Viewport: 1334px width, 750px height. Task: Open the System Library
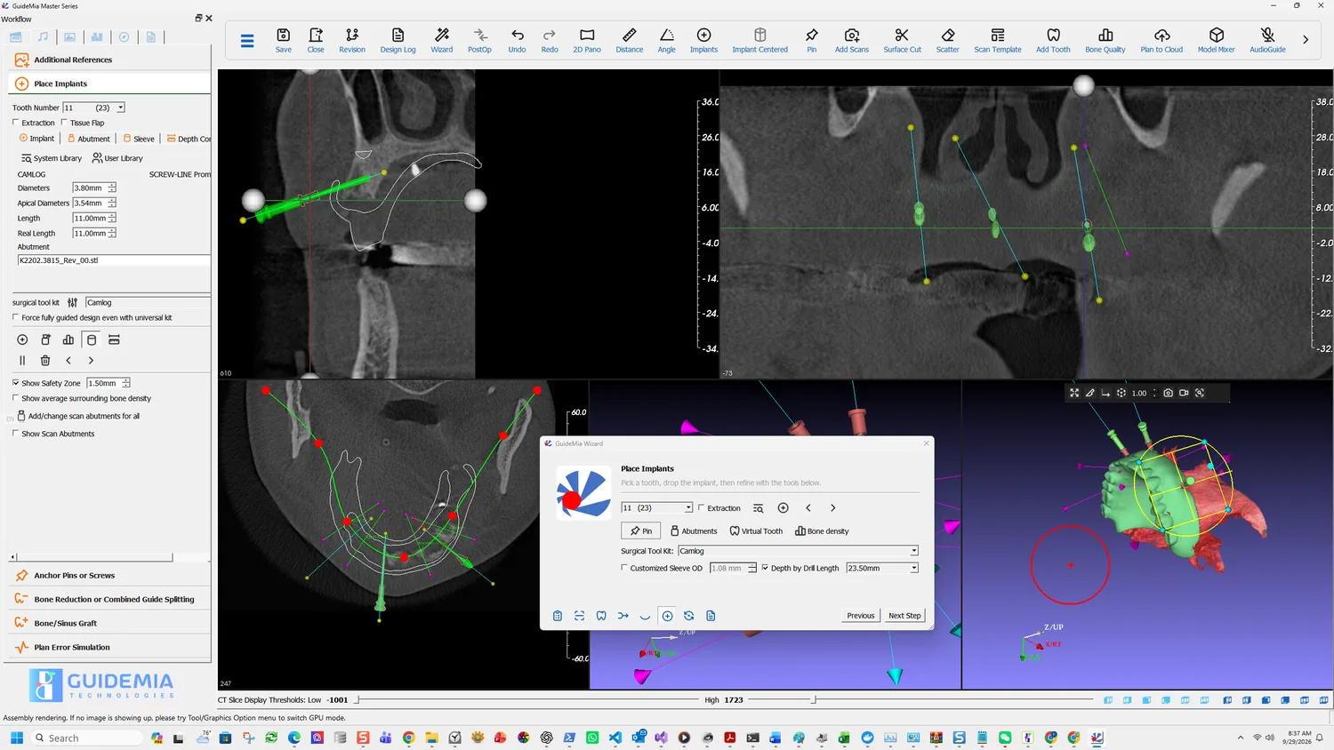pos(52,158)
